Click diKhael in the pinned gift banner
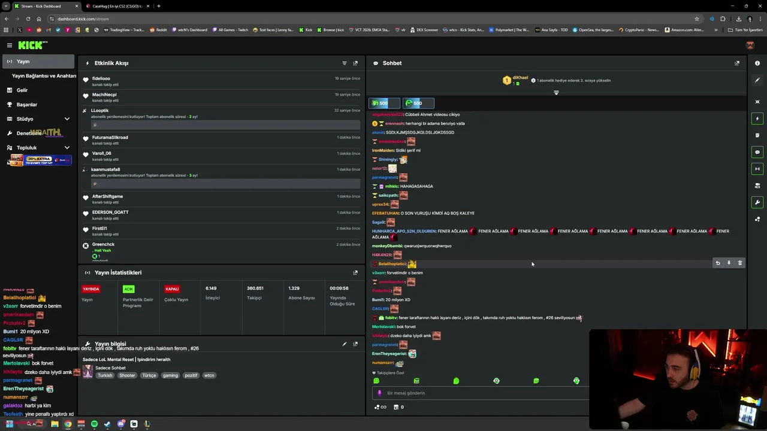Screen dimensions: 767x431 point(520,78)
